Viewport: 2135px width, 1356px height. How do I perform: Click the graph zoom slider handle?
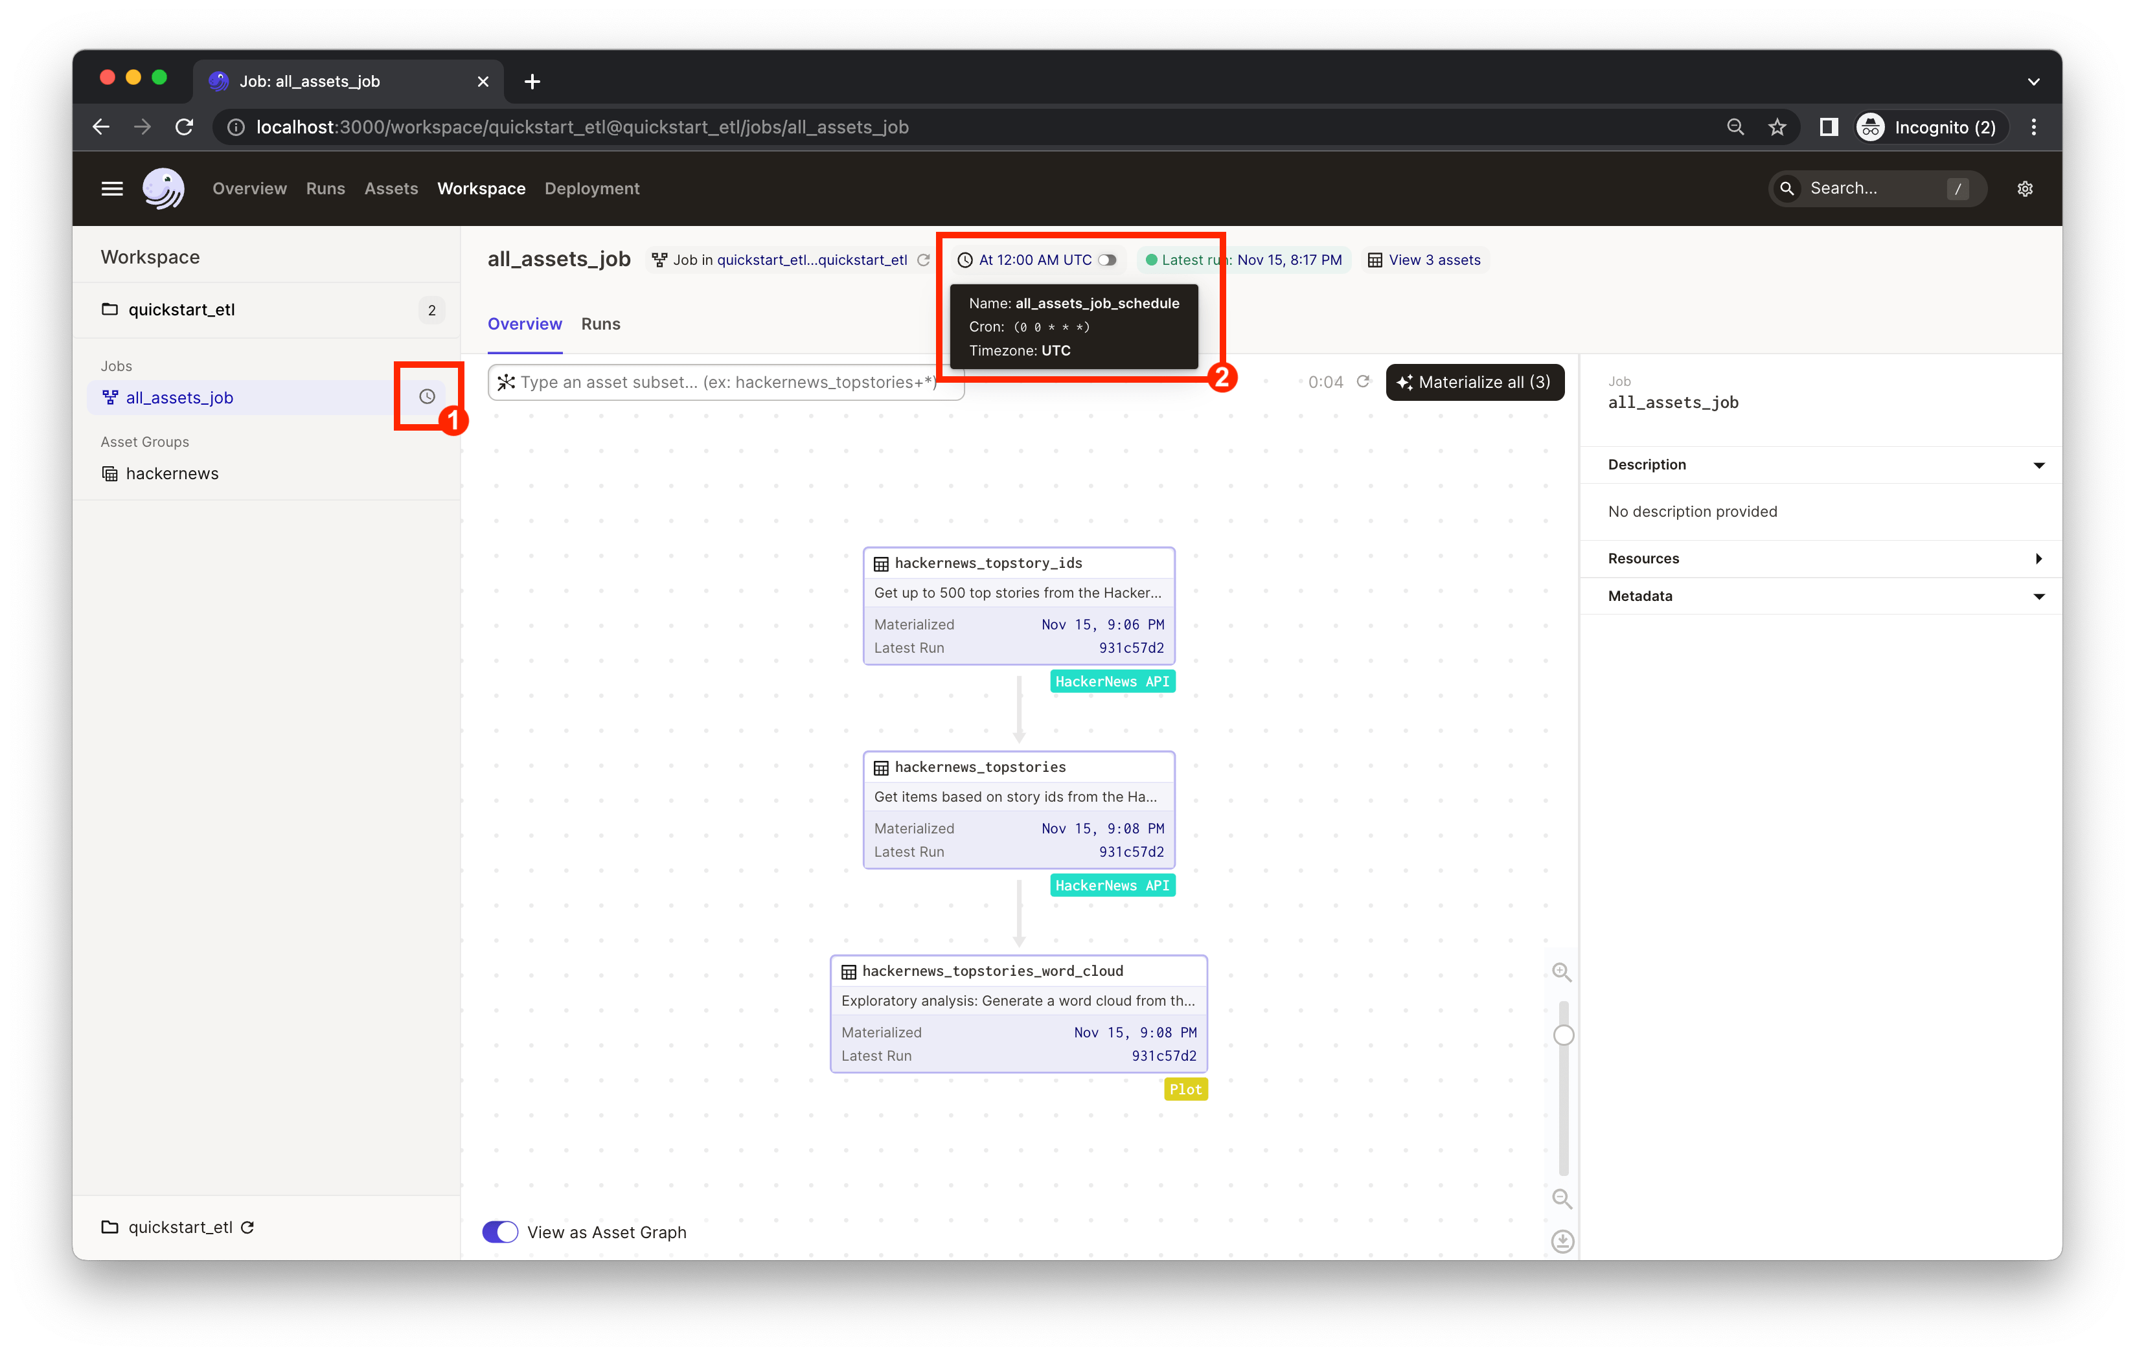pyautogui.click(x=1563, y=1035)
